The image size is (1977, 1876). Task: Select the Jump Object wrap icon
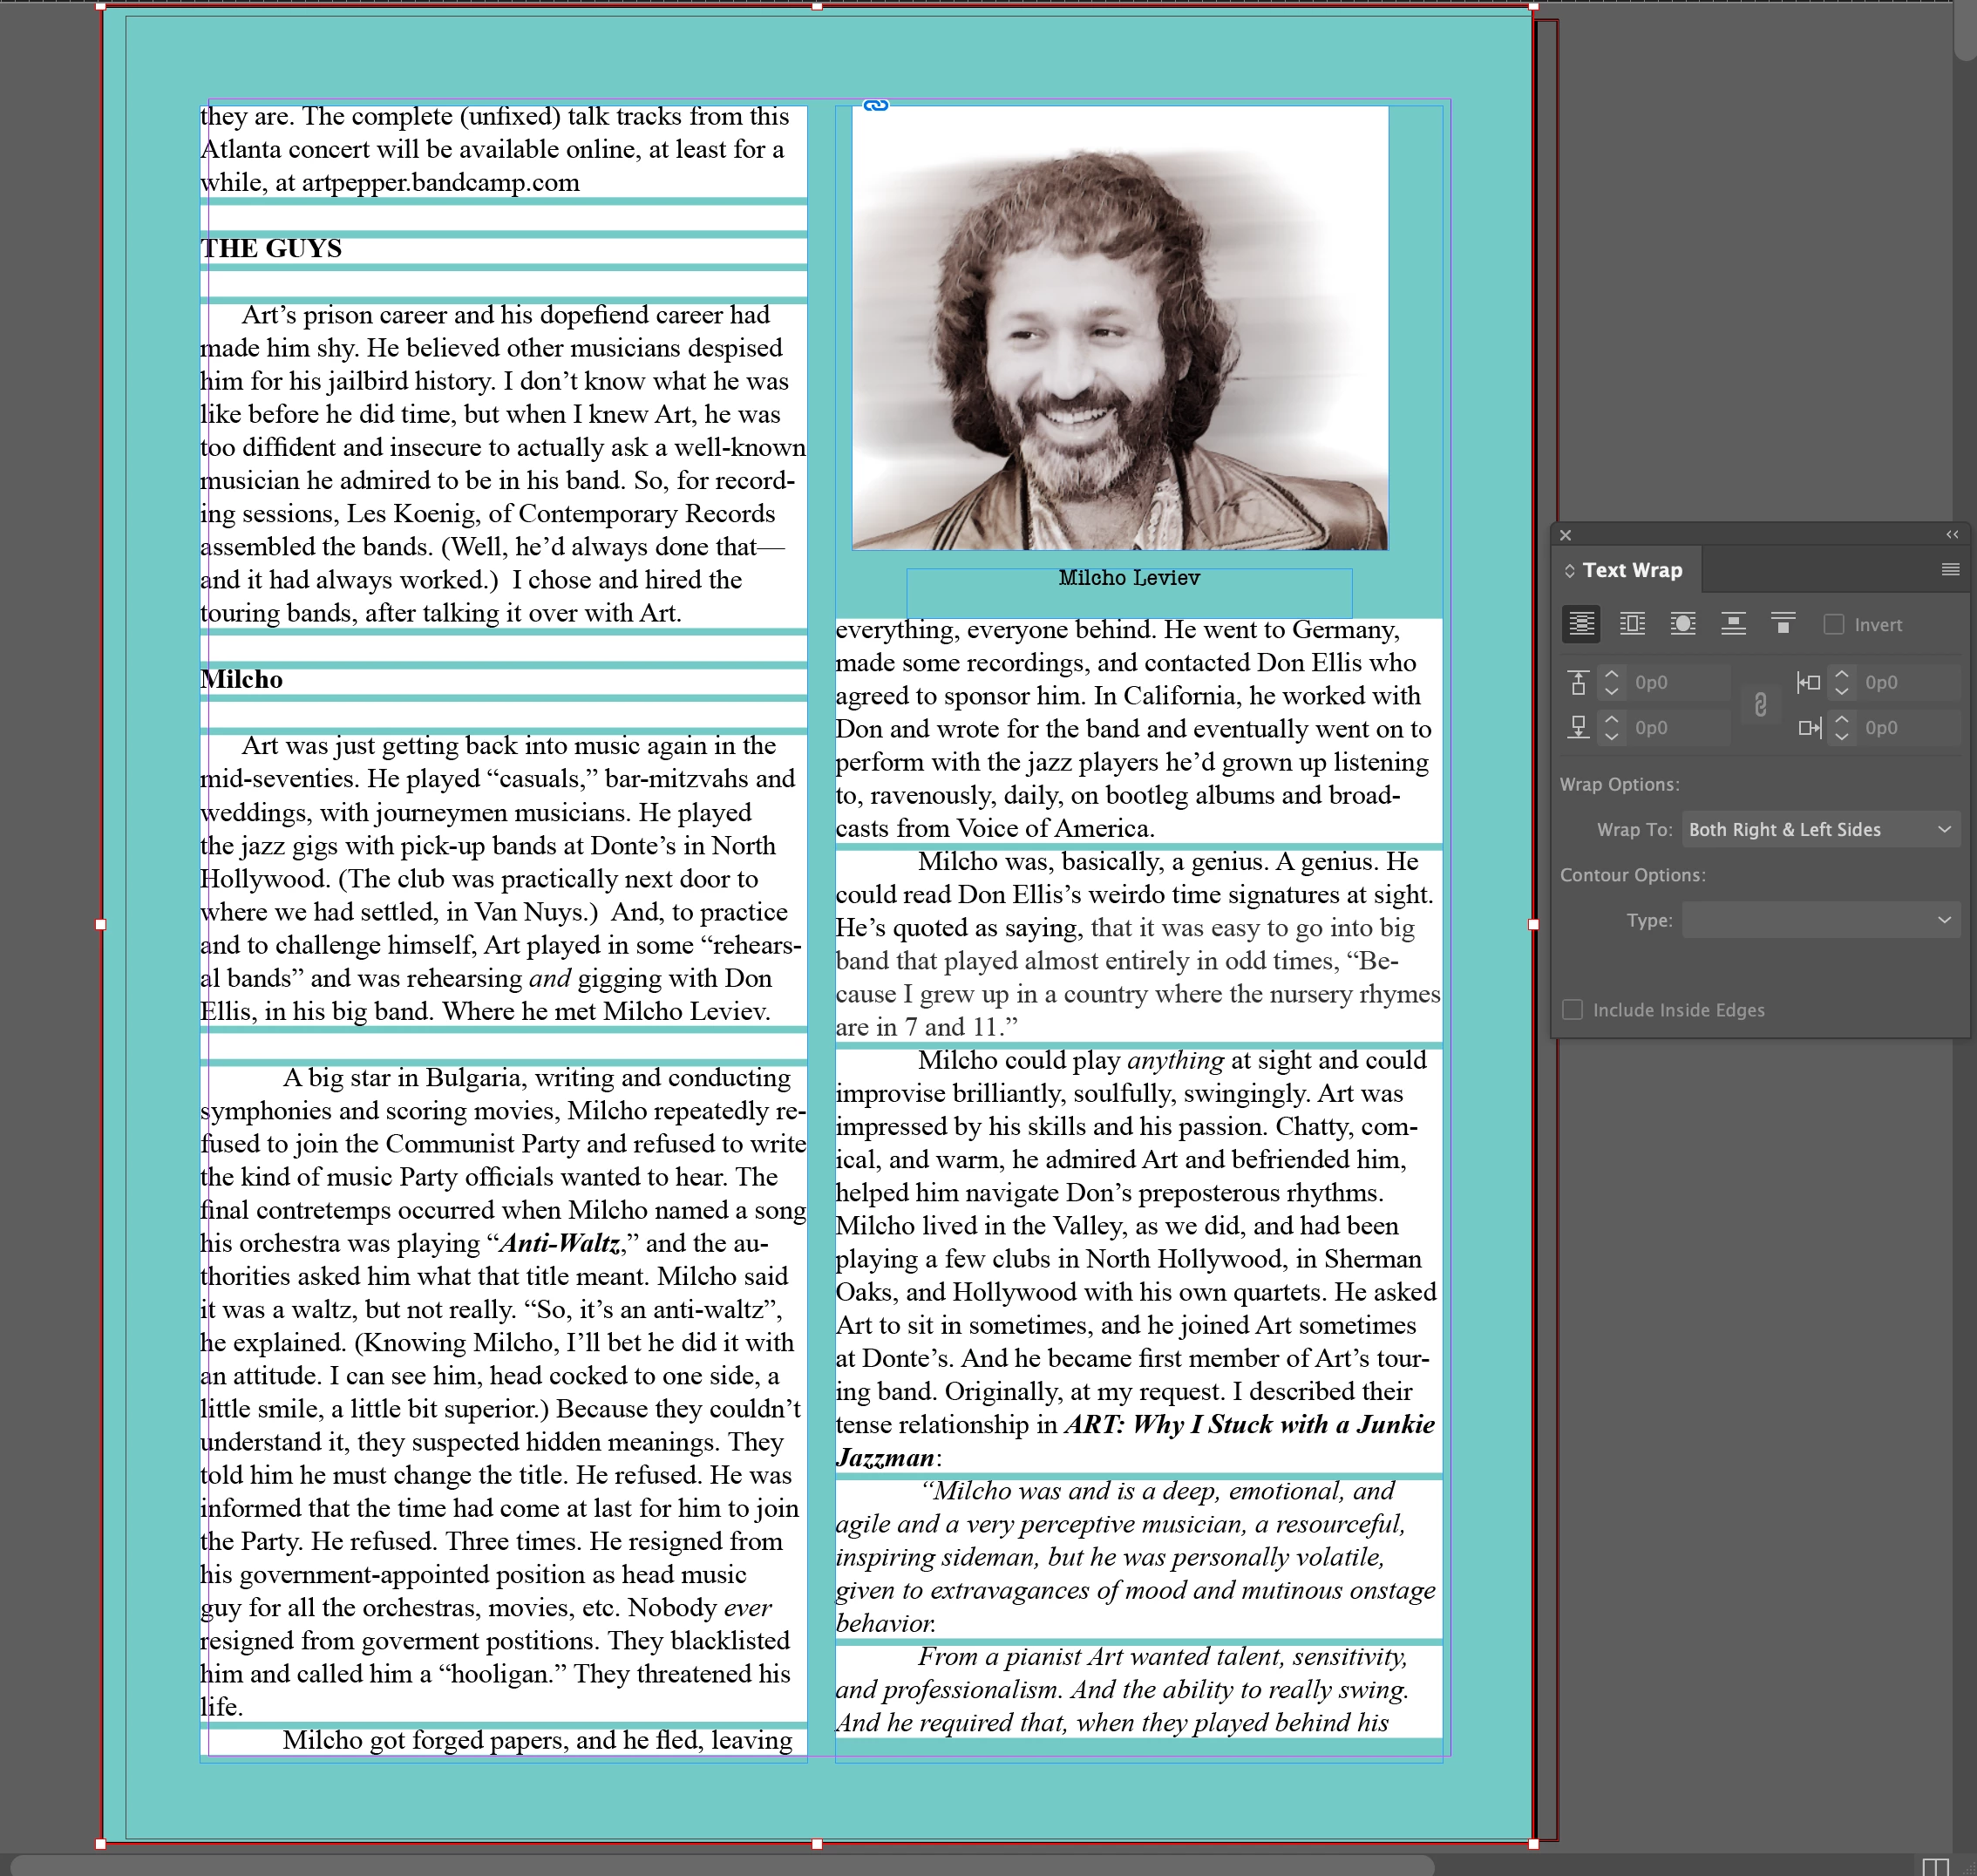point(1733,624)
